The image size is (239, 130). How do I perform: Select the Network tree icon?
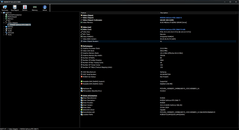[x=6, y=33]
